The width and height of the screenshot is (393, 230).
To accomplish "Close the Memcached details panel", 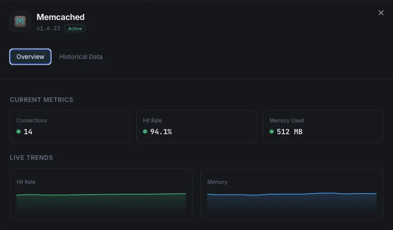I will click(x=381, y=13).
